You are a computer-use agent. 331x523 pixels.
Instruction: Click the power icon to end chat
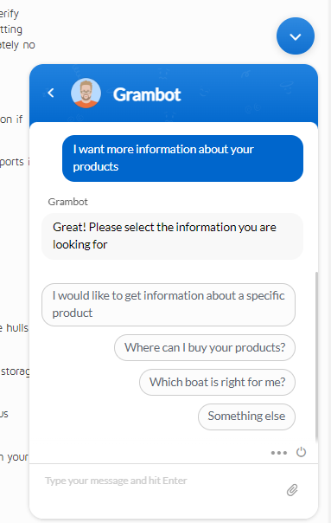coord(301,452)
